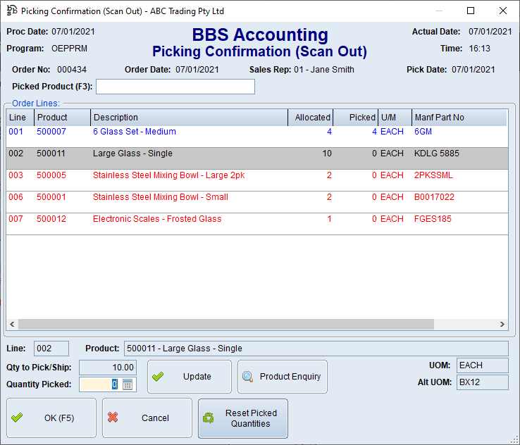Select the Electronic Scales - Frosted Glass line
The width and height of the screenshot is (520, 445).
156,219
